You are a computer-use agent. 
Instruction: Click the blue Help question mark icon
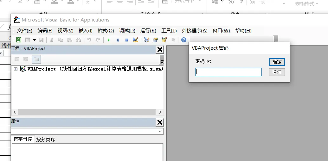[184, 40]
